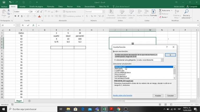Switch to the Datos tab

tap(61, 7)
